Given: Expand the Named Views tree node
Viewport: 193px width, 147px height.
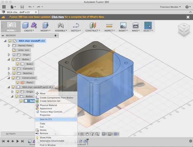Looking at the screenshot, I should pyautogui.click(x=9, y=45).
